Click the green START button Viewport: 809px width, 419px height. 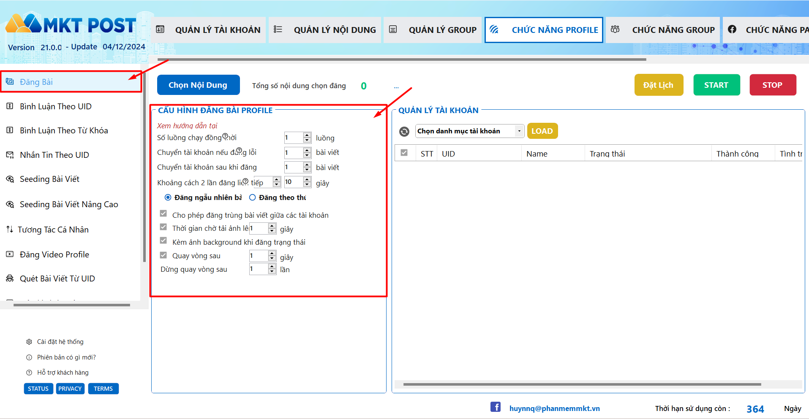click(x=716, y=85)
